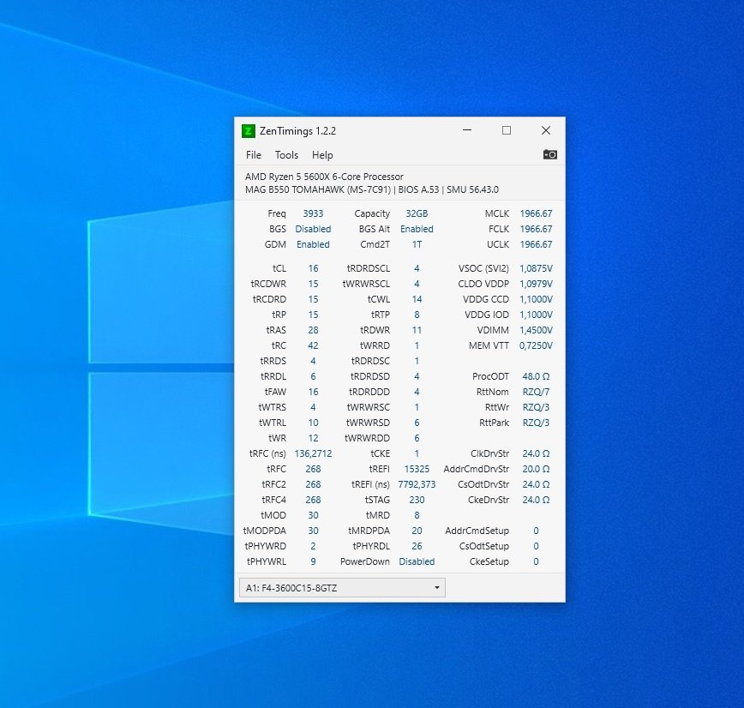The height and width of the screenshot is (708, 744).
Task: Click the tREFI (ns) value 7792,373
Action: 417,484
